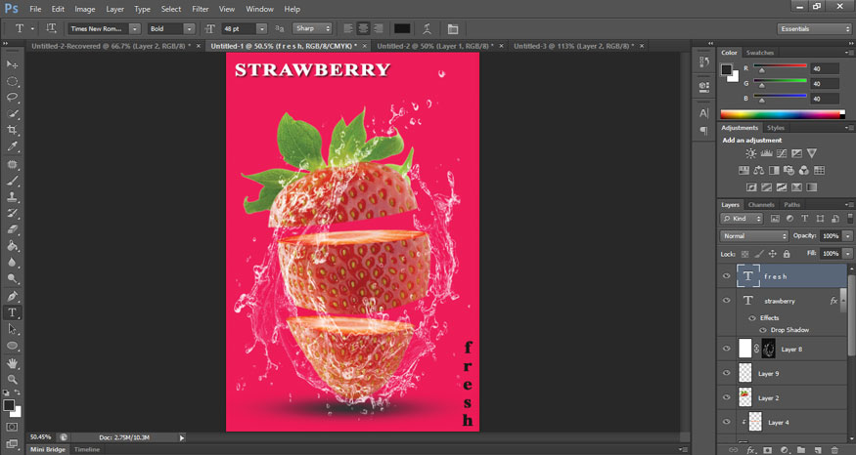Select the Move tool

pyautogui.click(x=13, y=62)
